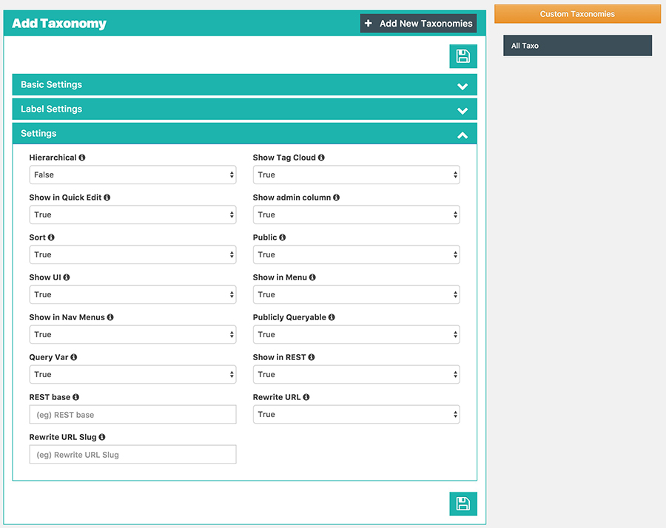Open the Show in Nav Menus dropdown
666x528 pixels.
[x=132, y=334]
